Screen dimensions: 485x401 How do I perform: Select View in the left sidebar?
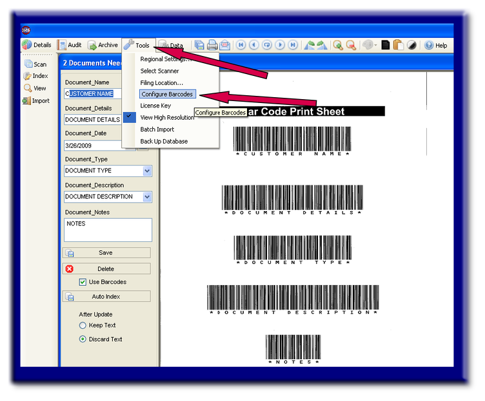point(35,88)
